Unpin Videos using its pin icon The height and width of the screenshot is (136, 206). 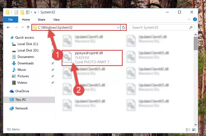(x=53, y=83)
